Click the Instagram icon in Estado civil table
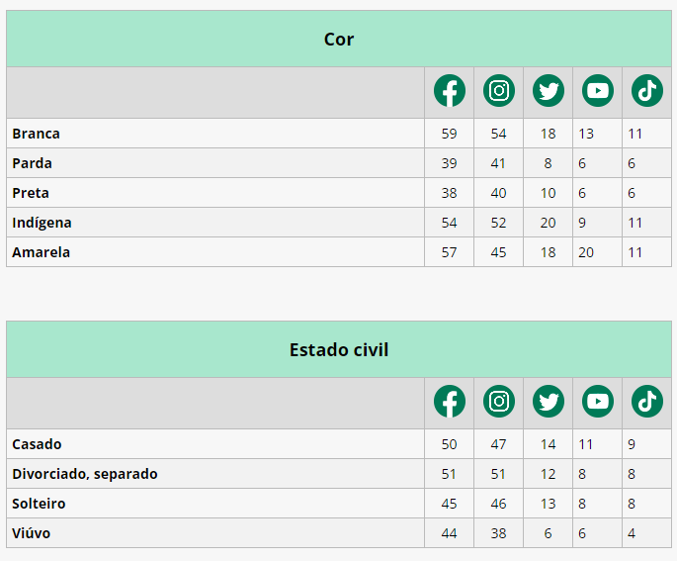Image resolution: width=677 pixels, height=561 pixels. tap(499, 401)
